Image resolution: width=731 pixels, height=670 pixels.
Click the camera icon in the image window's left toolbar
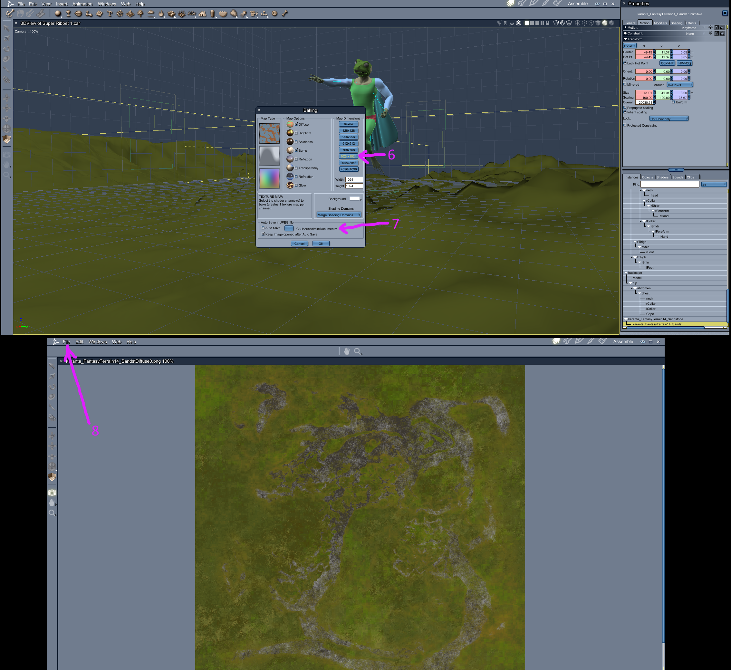(52, 493)
